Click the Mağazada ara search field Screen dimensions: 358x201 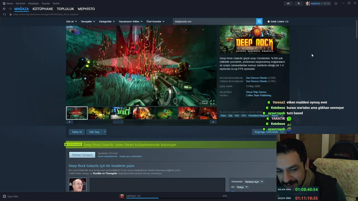coord(215,21)
